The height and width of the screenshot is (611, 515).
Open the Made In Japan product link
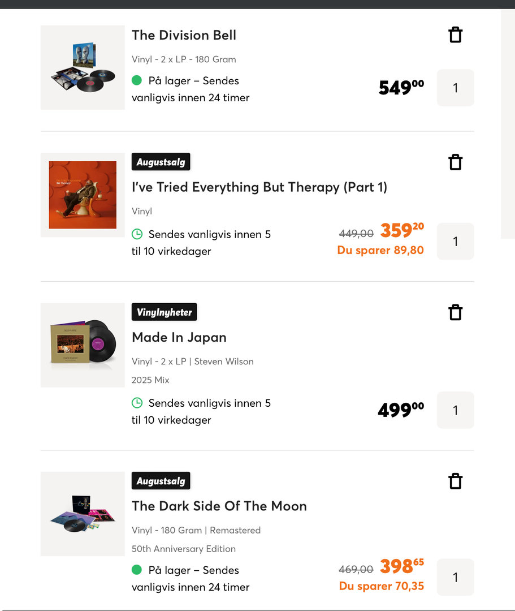(179, 337)
